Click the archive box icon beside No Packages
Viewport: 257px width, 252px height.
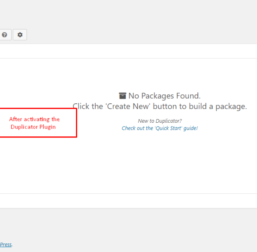[122, 96]
